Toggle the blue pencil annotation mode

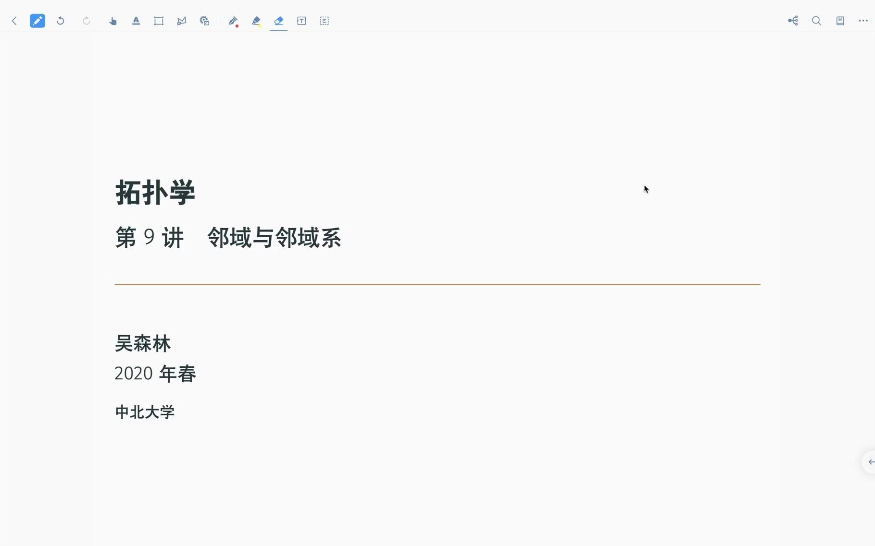(x=37, y=21)
